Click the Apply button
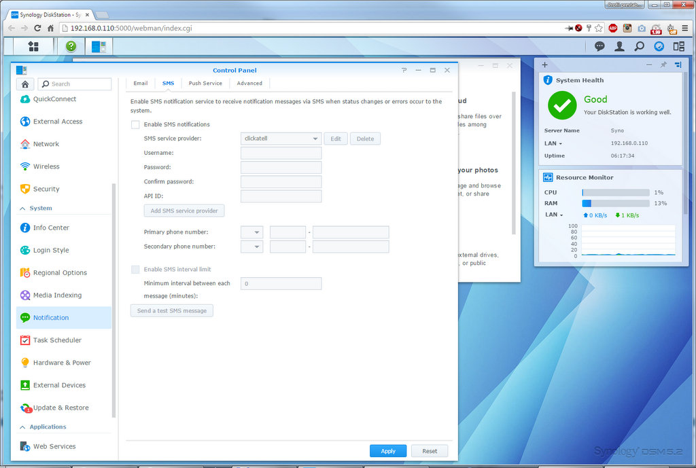This screenshot has height=468, width=696. pyautogui.click(x=388, y=451)
